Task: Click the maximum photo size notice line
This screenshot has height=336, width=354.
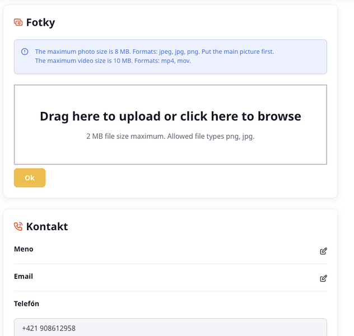Action: click(155, 52)
